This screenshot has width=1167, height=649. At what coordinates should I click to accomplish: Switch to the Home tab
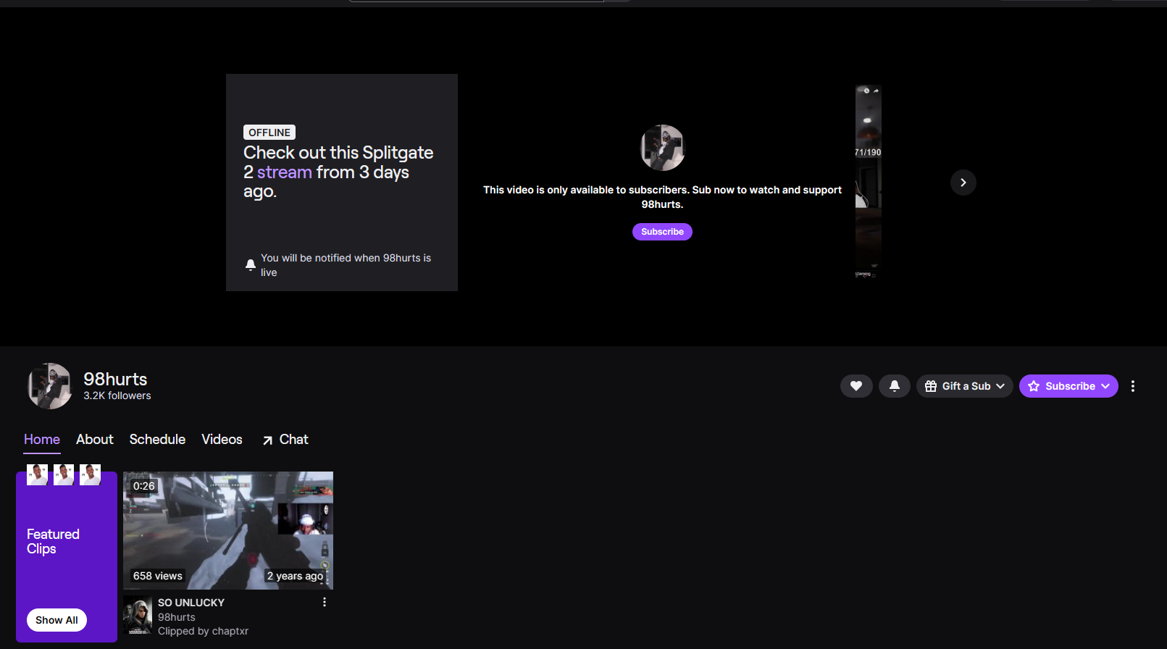pos(42,440)
